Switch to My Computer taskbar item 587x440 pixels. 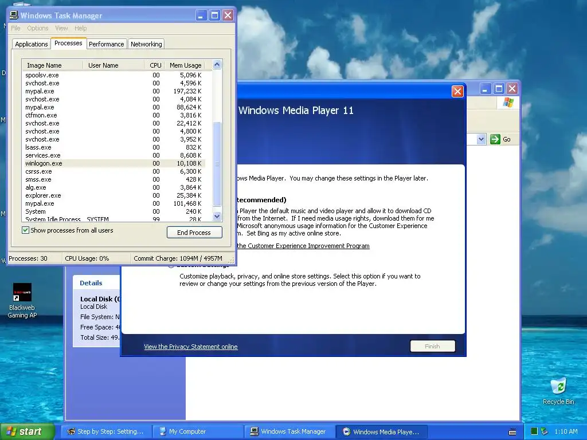[198, 432]
